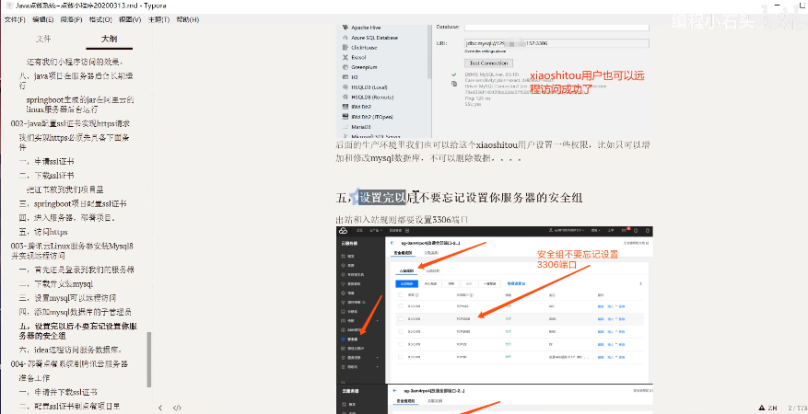The height and width of the screenshot is (414, 808).
Task: Jump to 六，idea远程访问服务数据库
Action: [x=71, y=351]
